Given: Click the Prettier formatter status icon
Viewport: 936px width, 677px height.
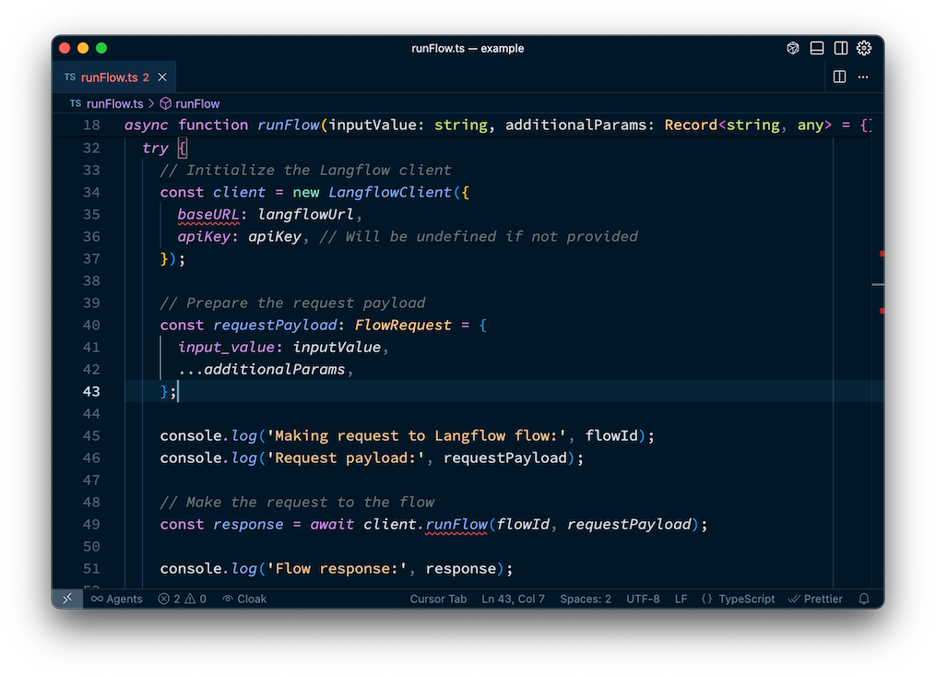Looking at the screenshot, I should point(815,599).
